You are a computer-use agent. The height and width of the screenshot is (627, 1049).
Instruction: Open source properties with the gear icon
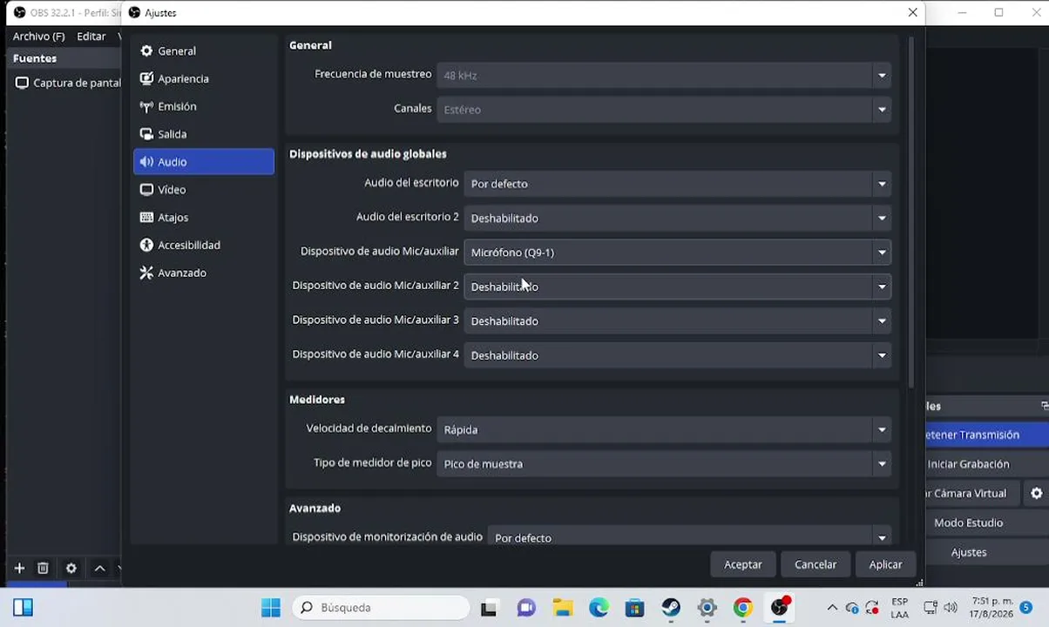click(x=71, y=569)
